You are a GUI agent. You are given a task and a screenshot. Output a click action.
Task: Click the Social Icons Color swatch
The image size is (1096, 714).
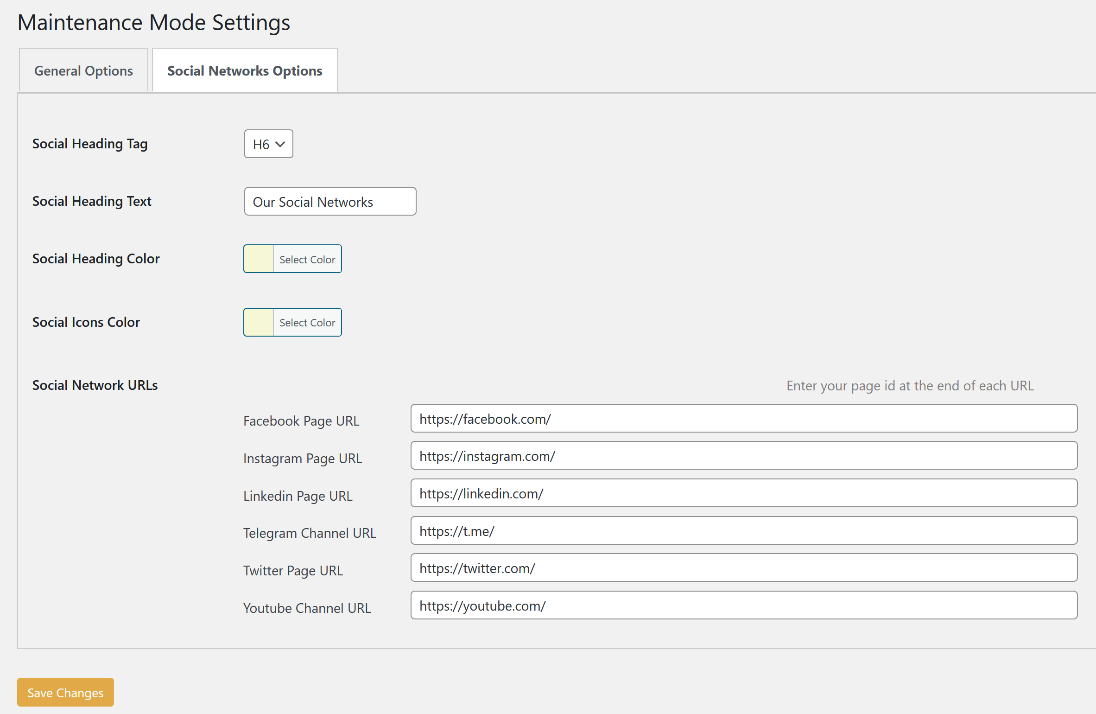coord(259,323)
